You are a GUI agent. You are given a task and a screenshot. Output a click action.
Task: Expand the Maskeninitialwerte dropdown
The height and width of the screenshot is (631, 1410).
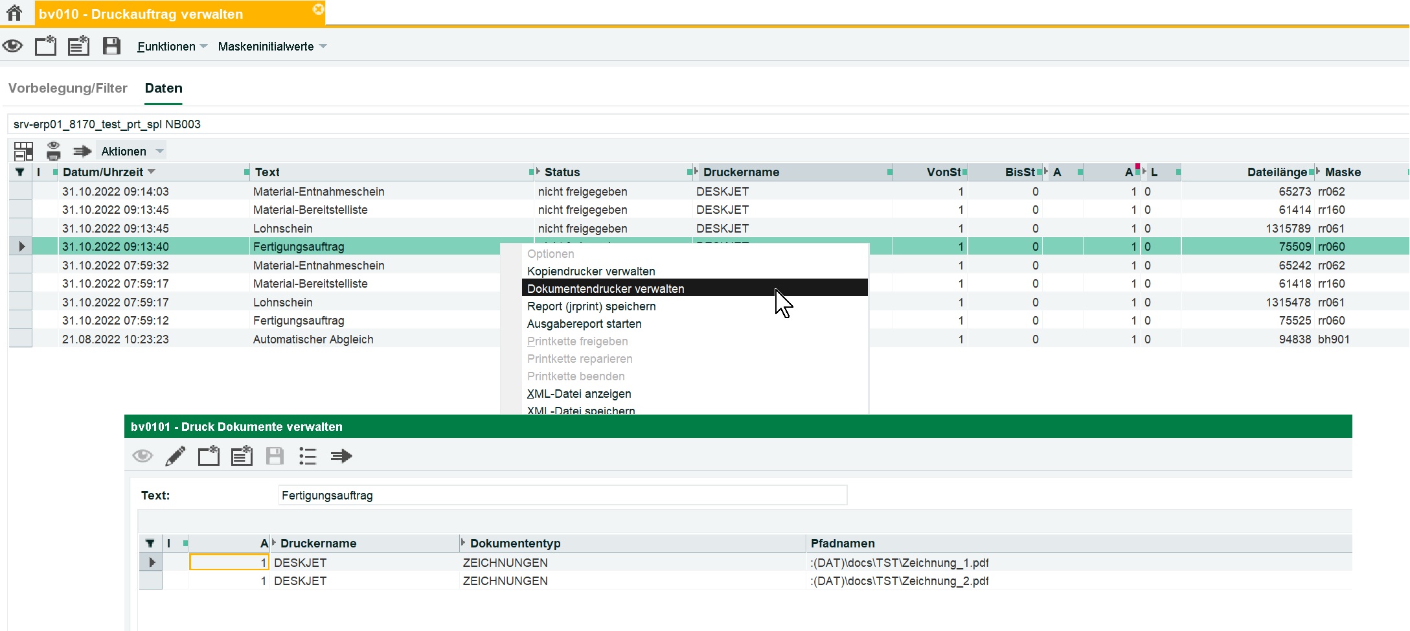point(272,47)
